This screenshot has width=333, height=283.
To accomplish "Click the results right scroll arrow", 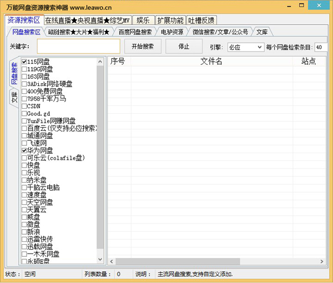I will [x=322, y=261].
